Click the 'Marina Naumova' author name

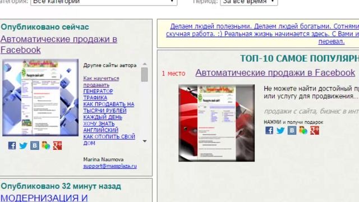click(x=103, y=159)
